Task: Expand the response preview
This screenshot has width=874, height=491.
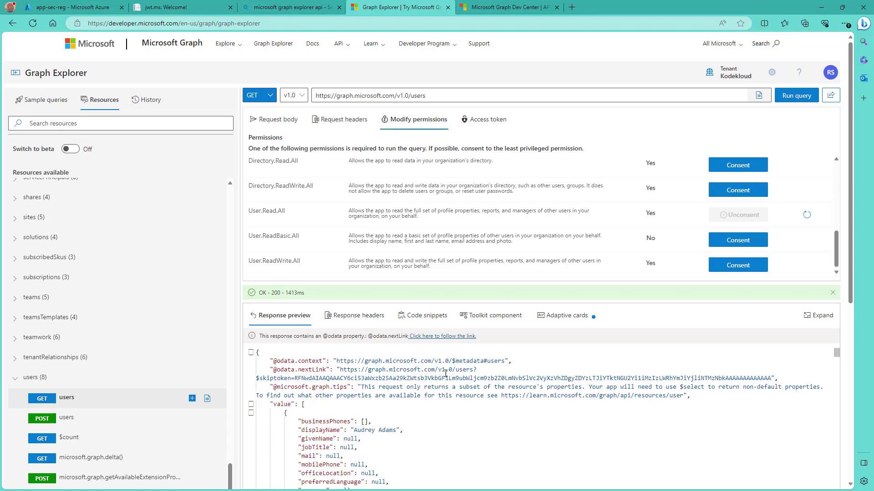Action: [818, 315]
